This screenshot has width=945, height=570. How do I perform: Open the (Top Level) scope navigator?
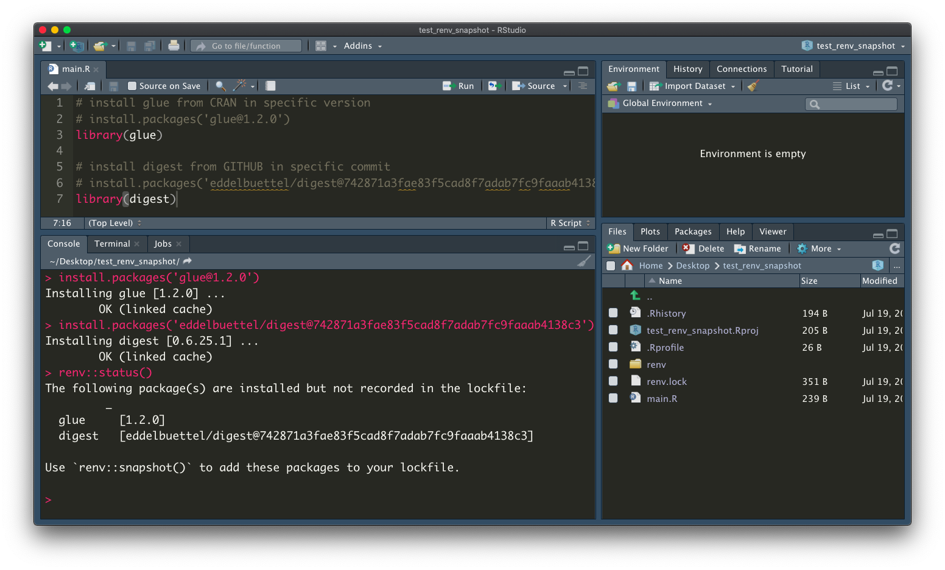click(114, 223)
